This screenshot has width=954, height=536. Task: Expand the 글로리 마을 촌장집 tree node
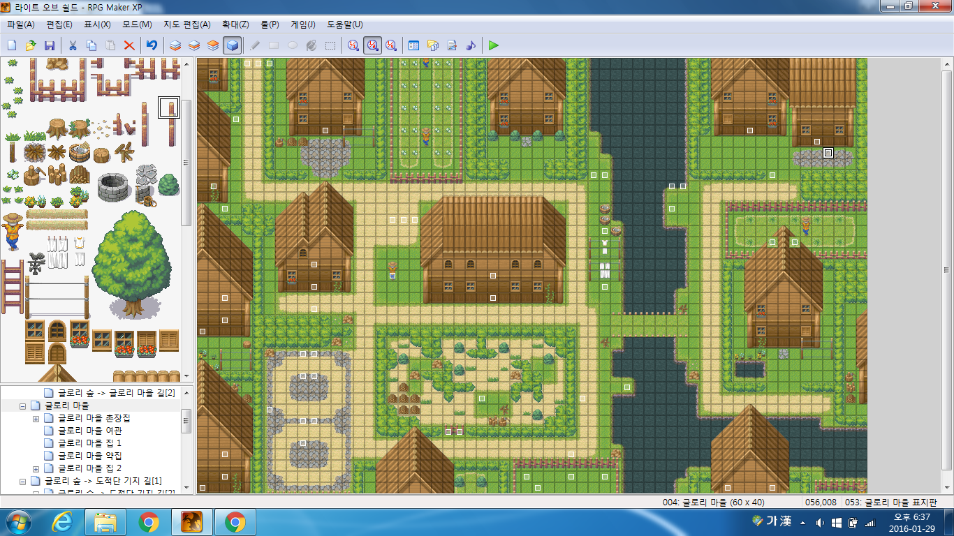tap(36, 418)
